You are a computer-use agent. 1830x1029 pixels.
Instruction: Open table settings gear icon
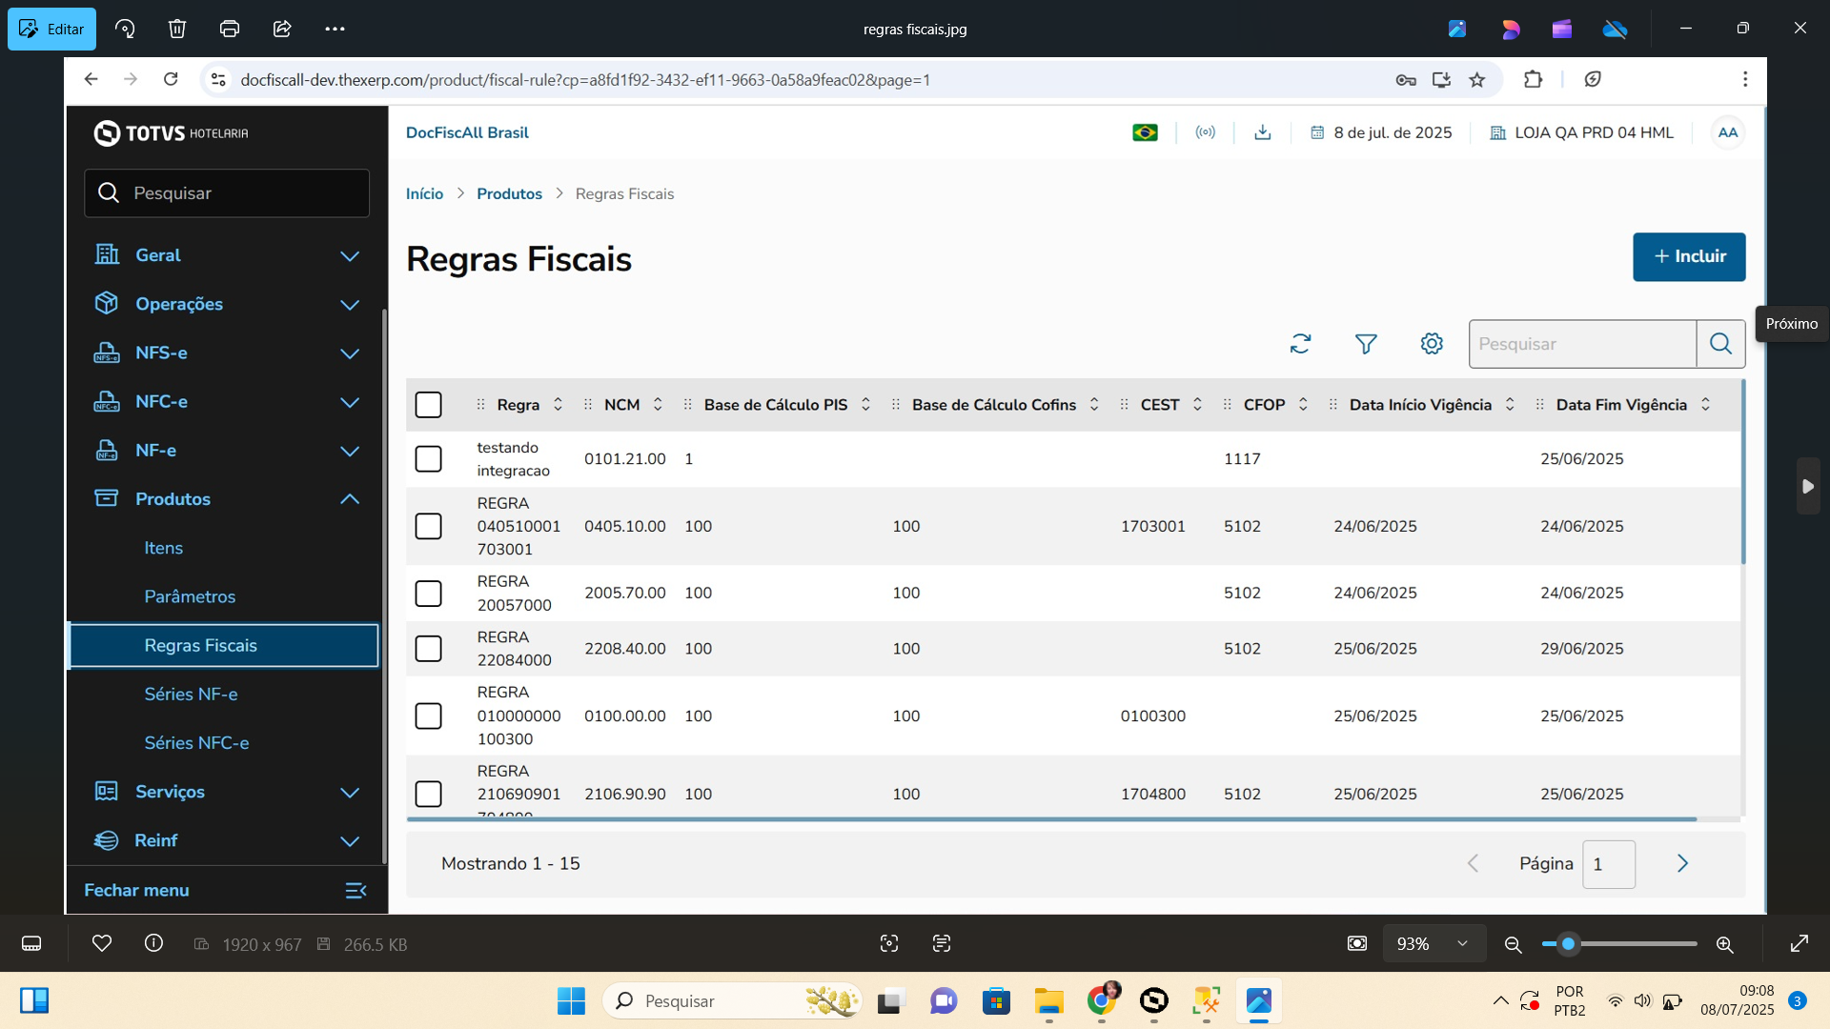(1432, 344)
